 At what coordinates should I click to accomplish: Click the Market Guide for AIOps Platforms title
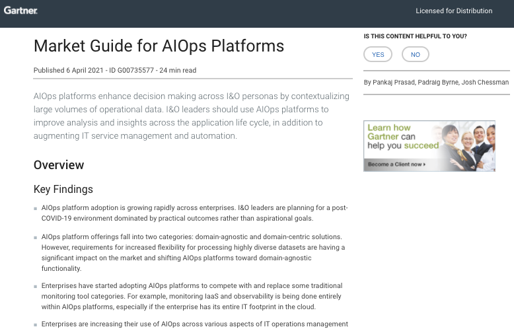(x=159, y=46)
